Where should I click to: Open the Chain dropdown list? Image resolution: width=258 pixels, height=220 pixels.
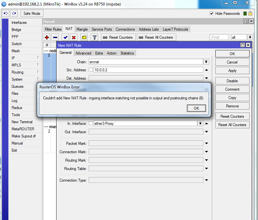(206, 62)
